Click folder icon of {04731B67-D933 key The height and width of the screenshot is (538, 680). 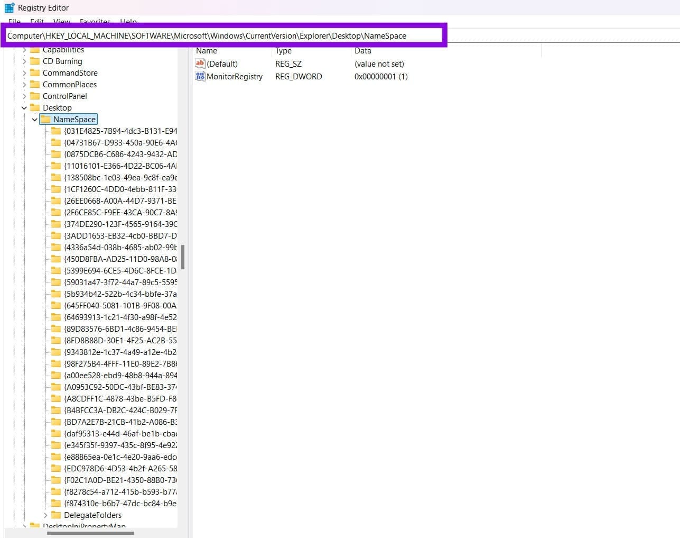click(x=56, y=142)
